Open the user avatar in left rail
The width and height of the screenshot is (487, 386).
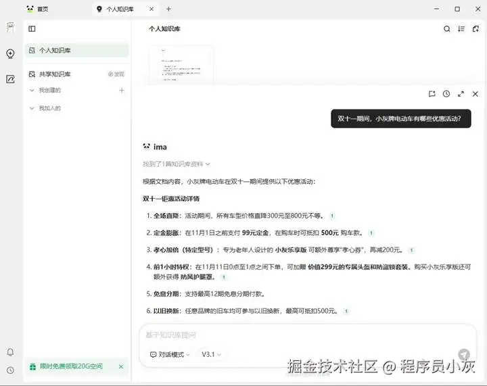coord(10,28)
